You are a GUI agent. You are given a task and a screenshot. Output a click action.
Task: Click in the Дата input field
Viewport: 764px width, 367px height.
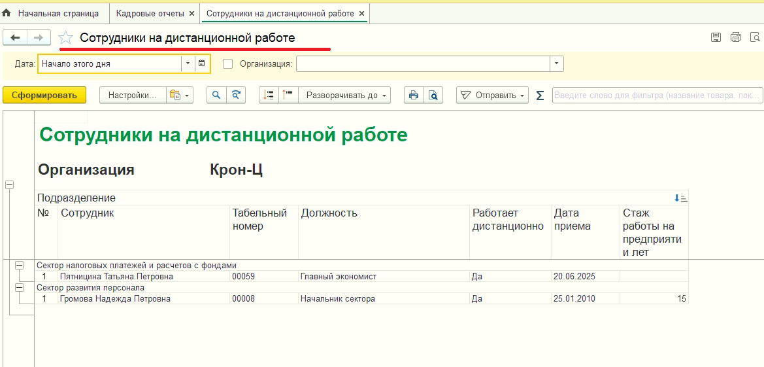[109, 63]
